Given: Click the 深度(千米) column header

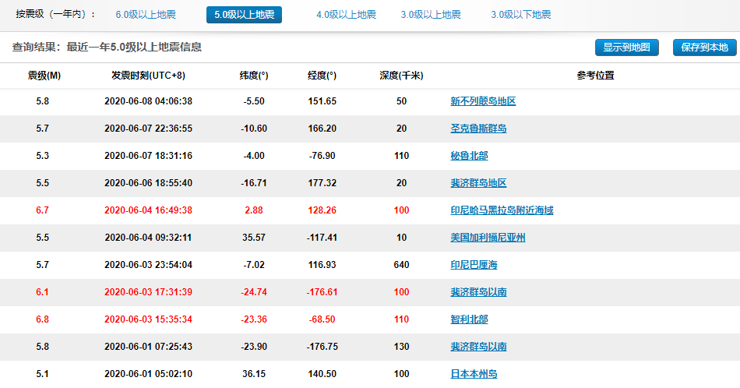Looking at the screenshot, I should point(401,76).
